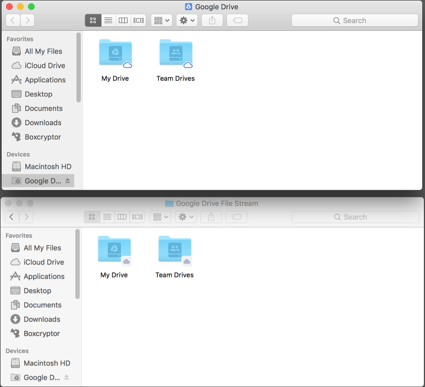
Task: Open Team Drives folder in File Stream window
Action: pyautogui.click(x=175, y=250)
